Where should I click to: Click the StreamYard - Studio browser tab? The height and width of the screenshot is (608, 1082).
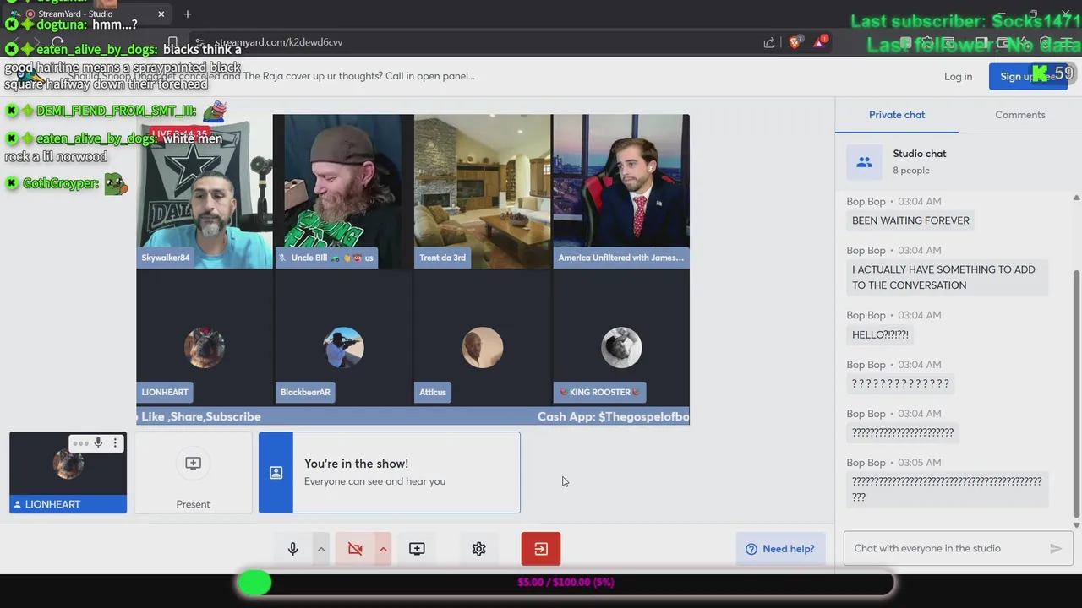point(89,14)
